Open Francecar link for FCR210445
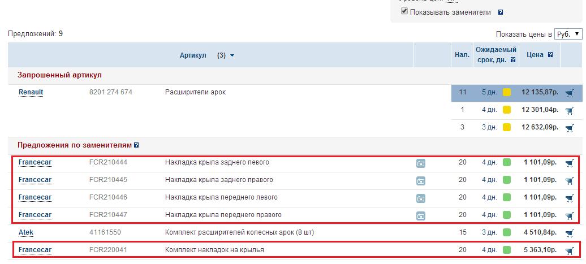Viewport: 586px width, 264px height. point(35,180)
